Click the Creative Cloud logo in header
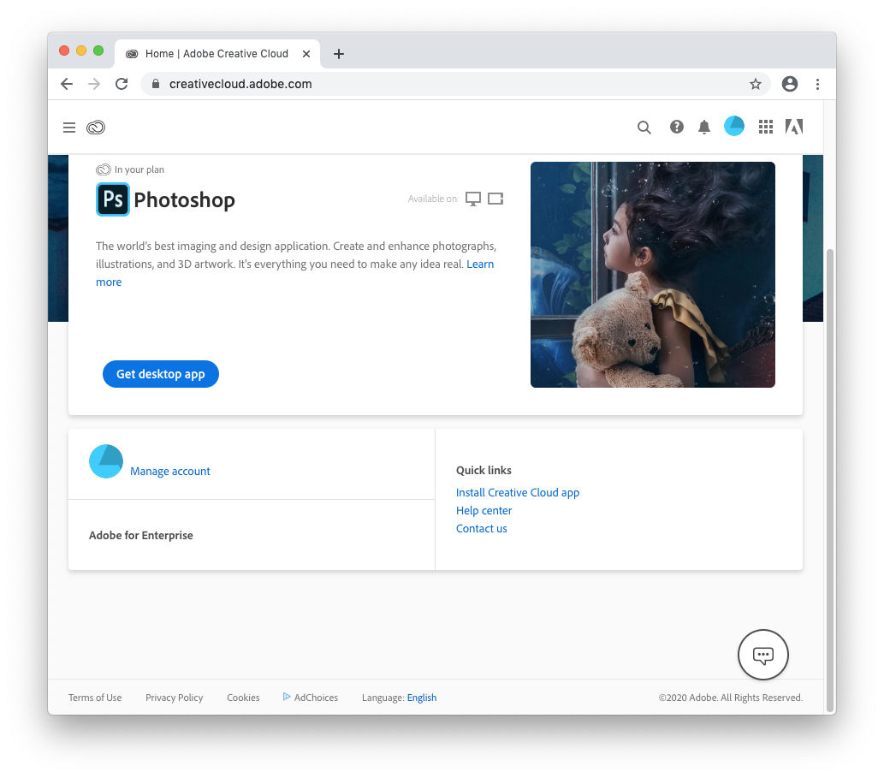 tap(96, 128)
